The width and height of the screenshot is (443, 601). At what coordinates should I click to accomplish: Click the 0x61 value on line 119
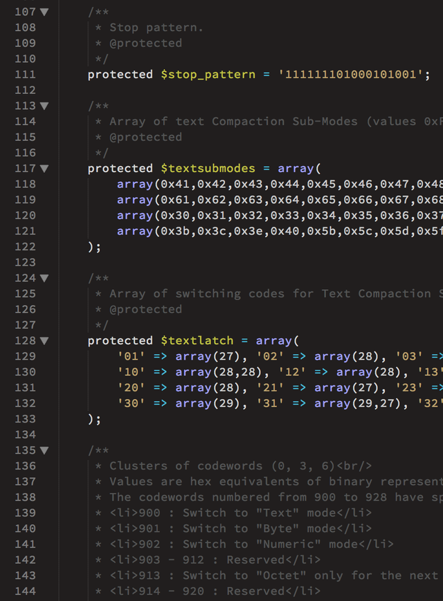[175, 200]
